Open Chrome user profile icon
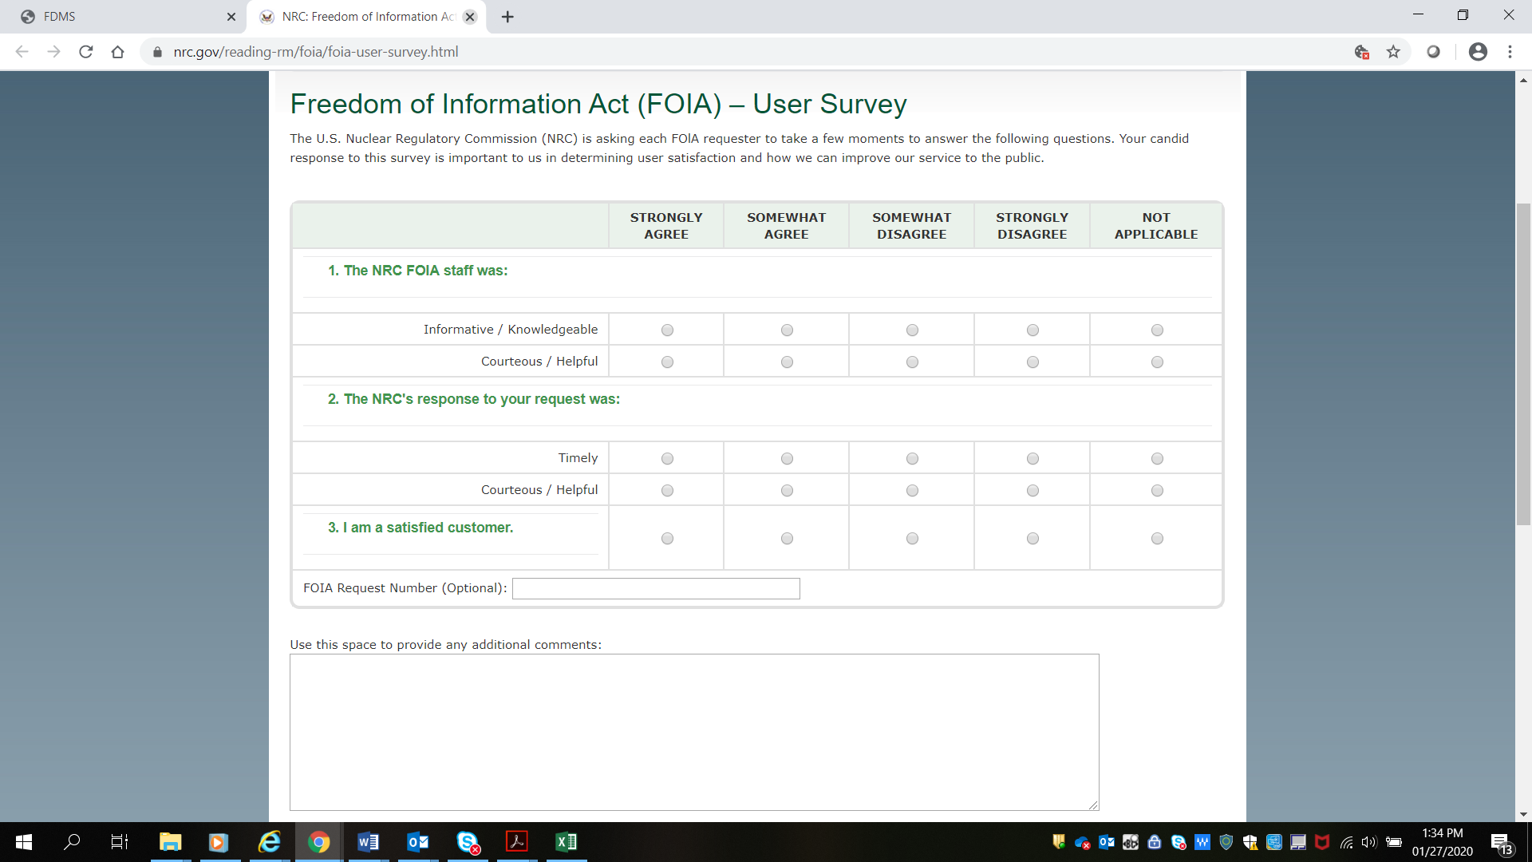Image resolution: width=1532 pixels, height=862 pixels. tap(1478, 52)
